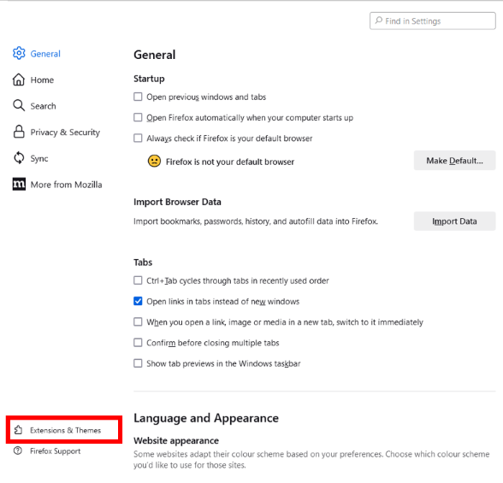Click the sad face default browser icon
The image size is (503, 483).
154,161
